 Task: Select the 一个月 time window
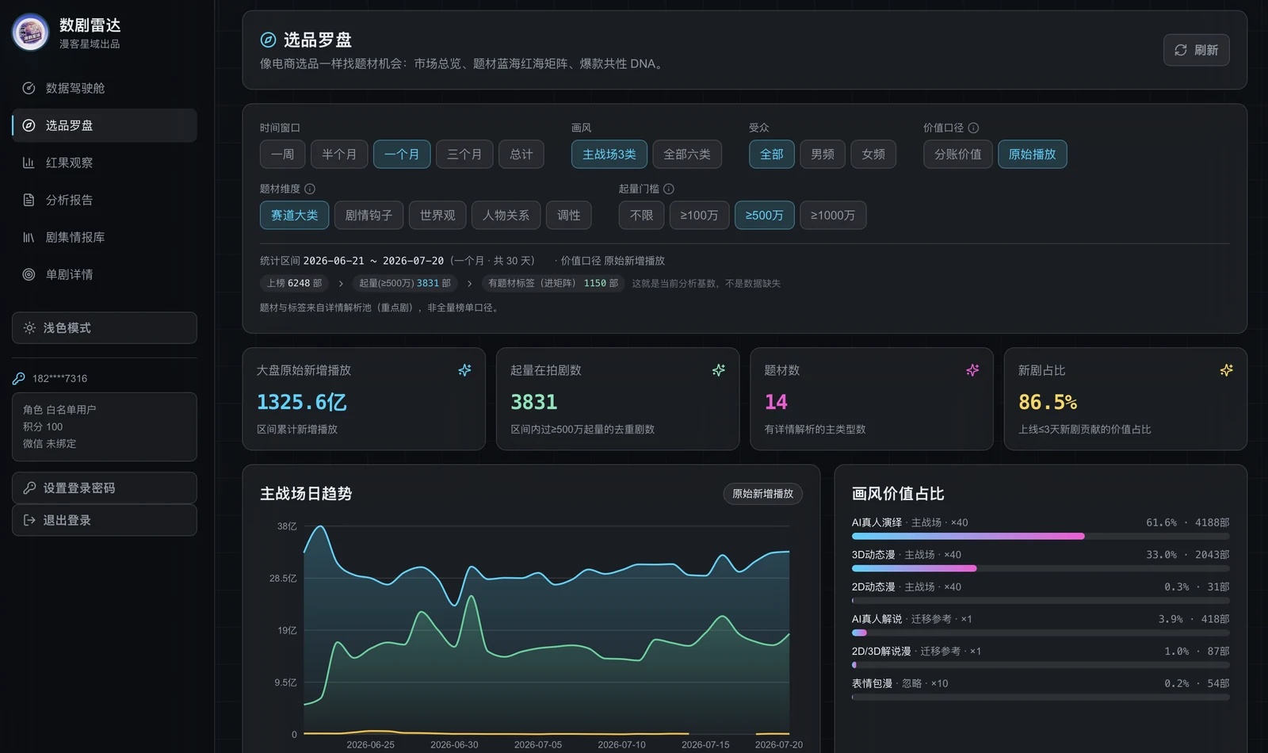coord(402,154)
